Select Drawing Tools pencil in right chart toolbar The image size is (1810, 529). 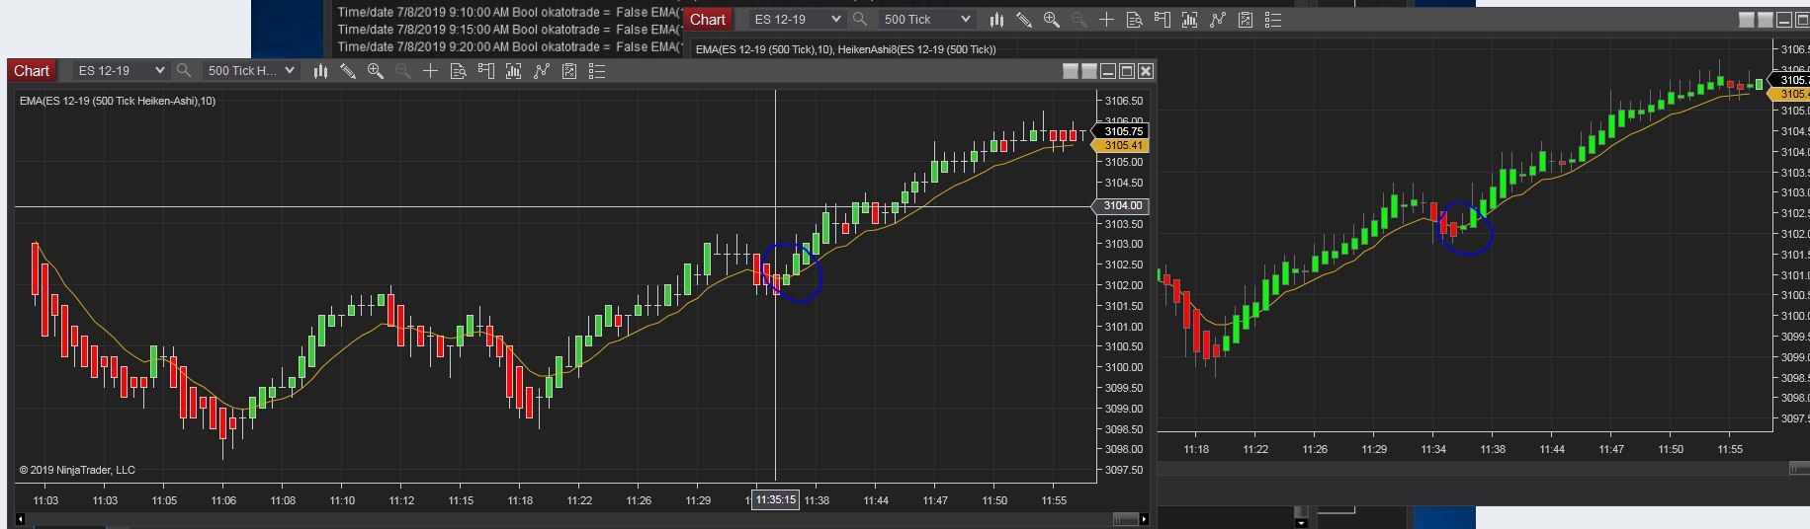[1024, 20]
